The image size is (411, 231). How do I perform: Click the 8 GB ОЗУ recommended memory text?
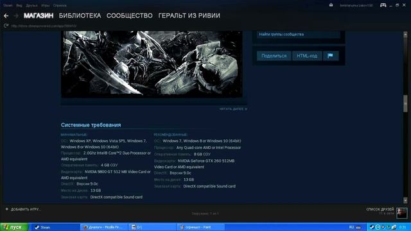(x=202, y=154)
